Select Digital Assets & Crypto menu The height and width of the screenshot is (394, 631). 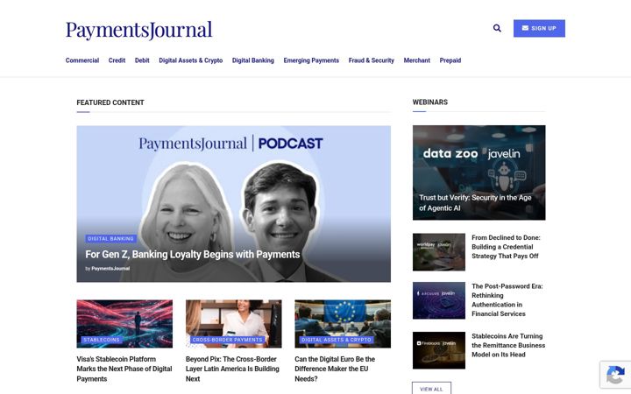pyautogui.click(x=191, y=60)
